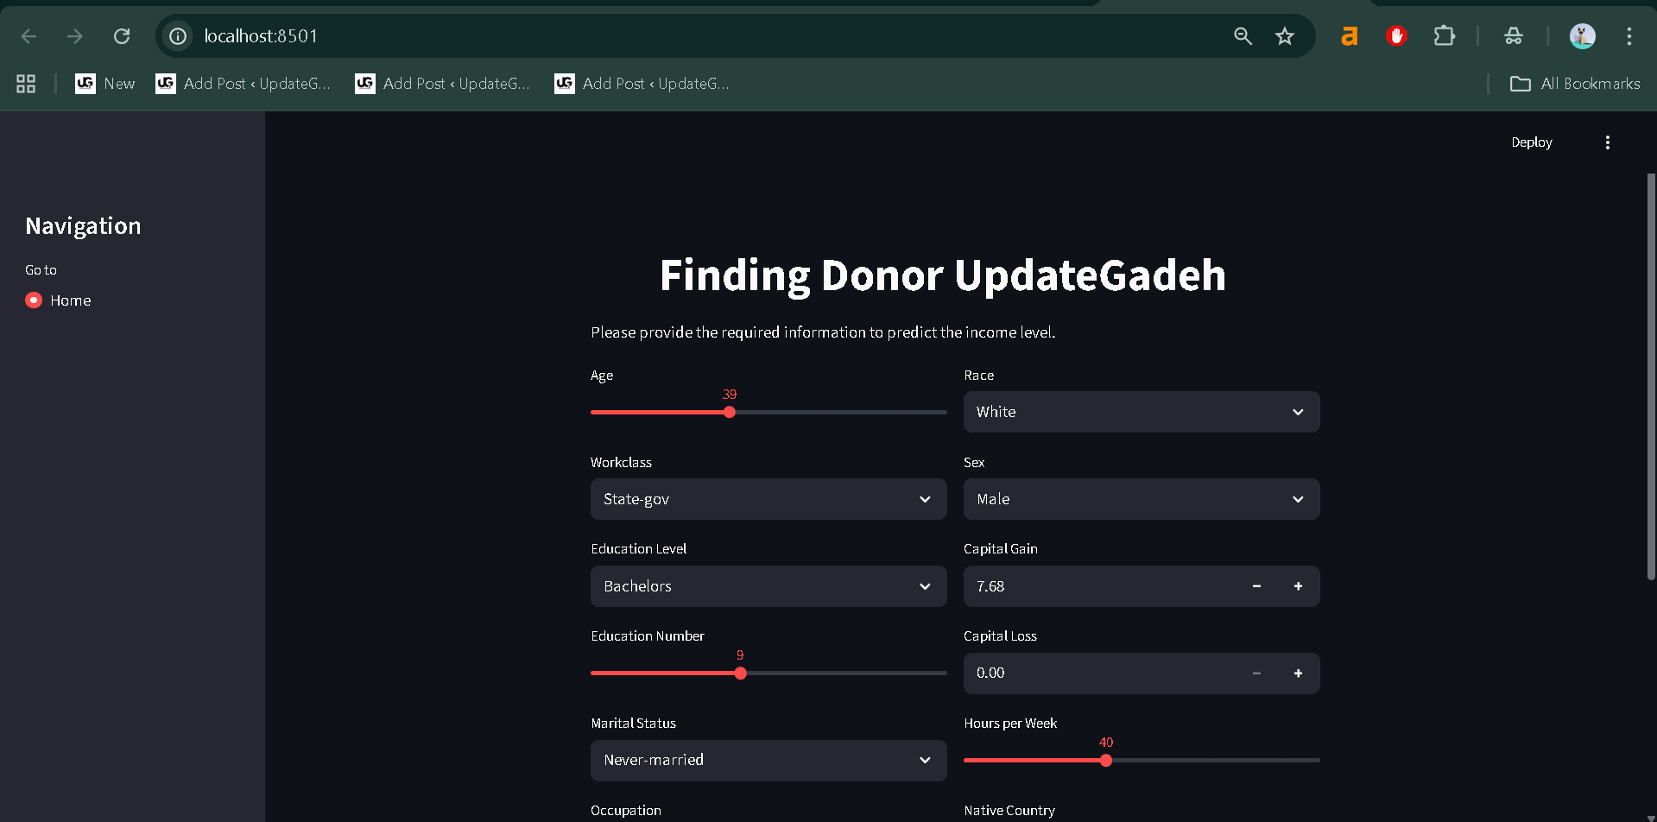Open the 'New' bookmark in bookmarks bar
The image size is (1657, 822).
click(x=105, y=84)
